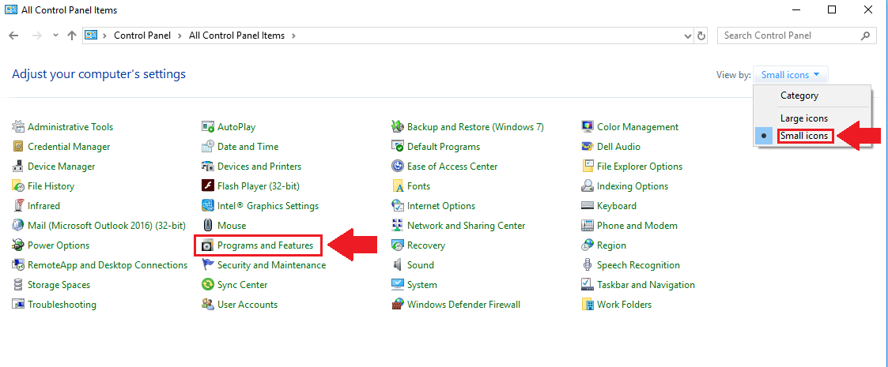Maximize the All Control Panel Items window
The height and width of the screenshot is (367, 888).
point(832,9)
